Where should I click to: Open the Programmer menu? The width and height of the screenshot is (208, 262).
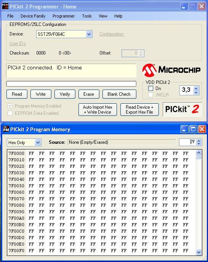(x=64, y=16)
